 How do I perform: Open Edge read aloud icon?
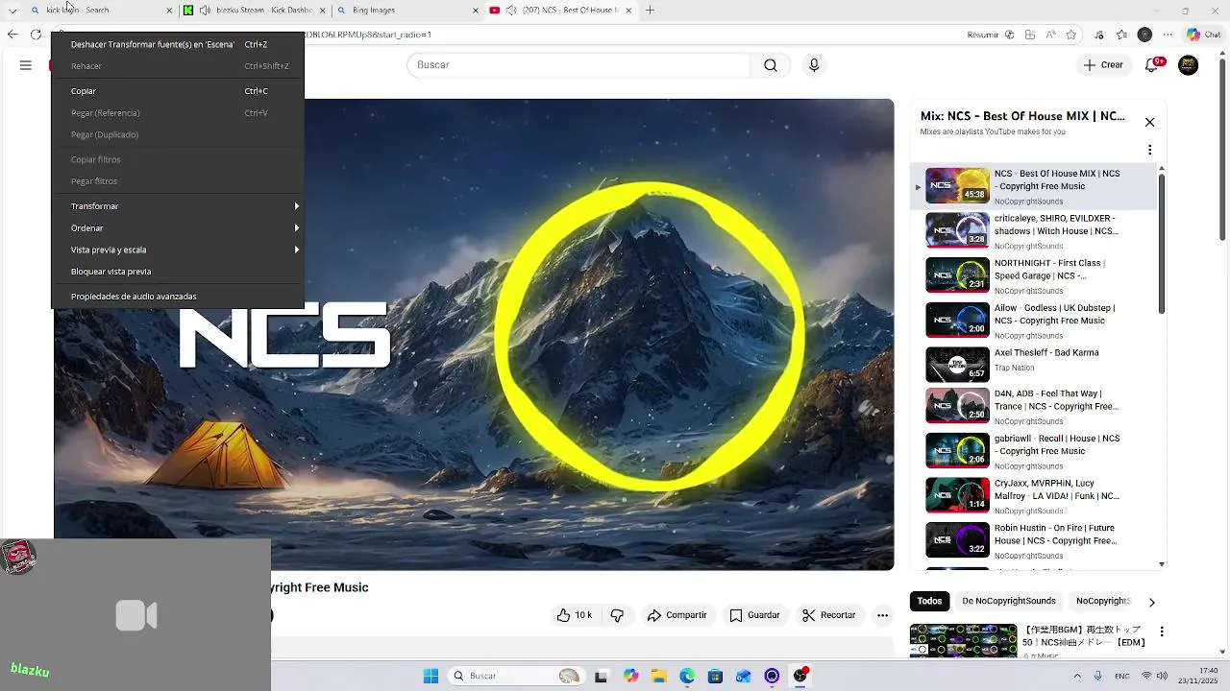coord(1052,35)
